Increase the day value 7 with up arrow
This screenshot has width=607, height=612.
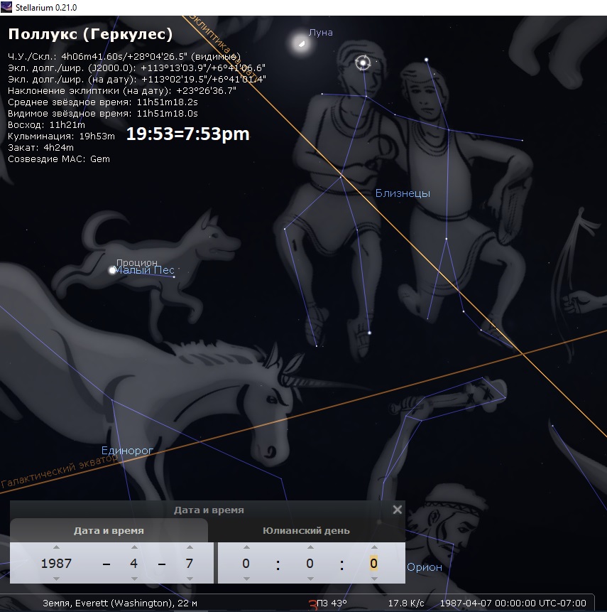[190, 547]
